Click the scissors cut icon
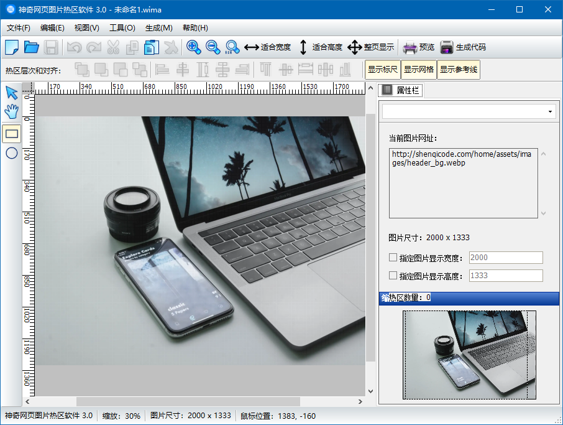The width and height of the screenshot is (563, 425). 113,47
